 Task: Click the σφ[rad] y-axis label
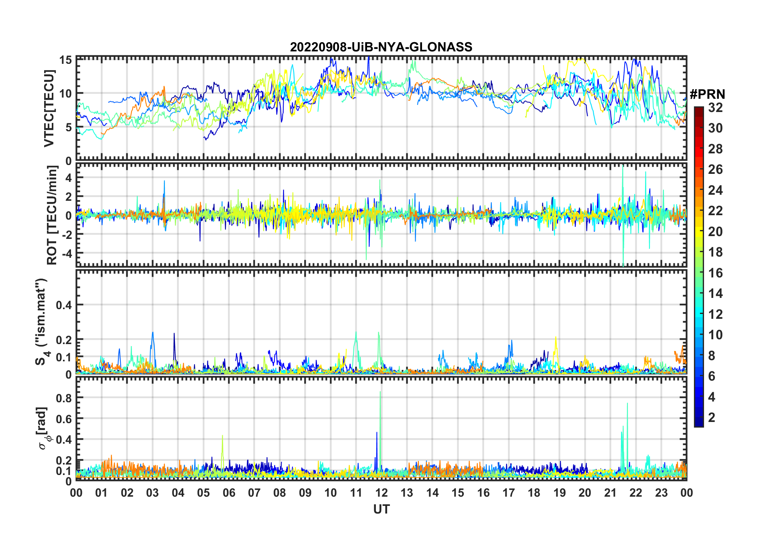click(43, 428)
